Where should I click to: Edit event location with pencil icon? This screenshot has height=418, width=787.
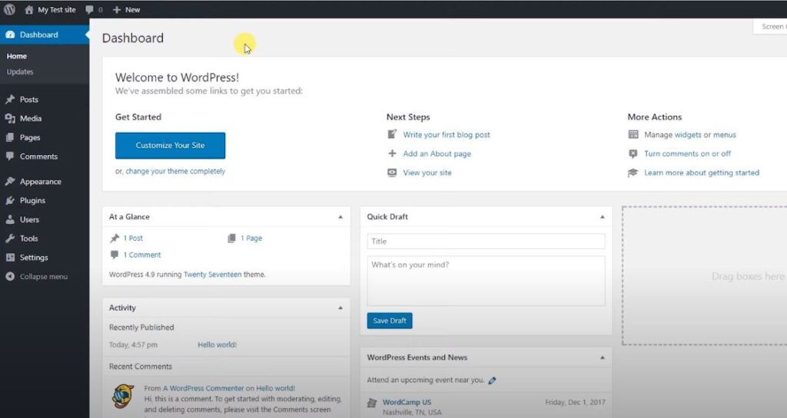[492, 380]
